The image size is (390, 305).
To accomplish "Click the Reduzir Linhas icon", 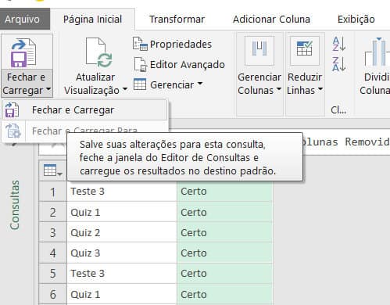I will coord(305,51).
